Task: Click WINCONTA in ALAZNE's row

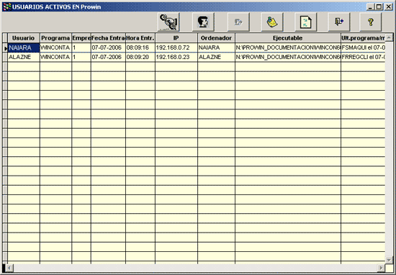Action: 55,57
